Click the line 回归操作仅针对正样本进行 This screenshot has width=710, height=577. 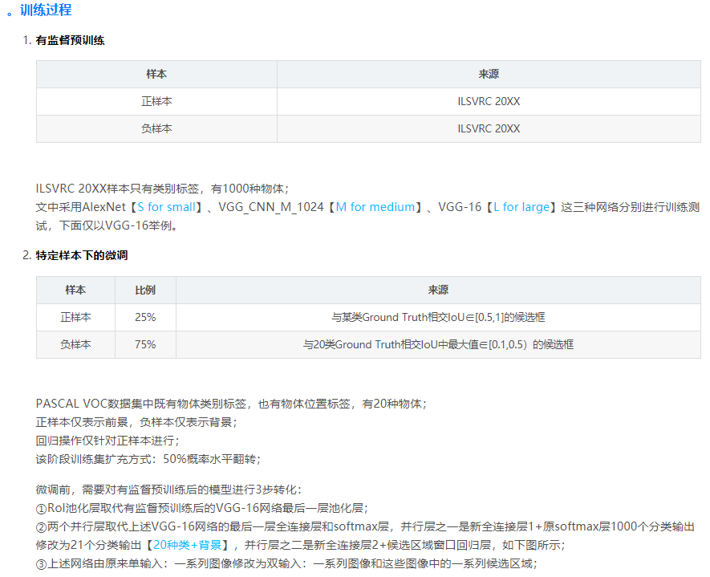(x=108, y=441)
